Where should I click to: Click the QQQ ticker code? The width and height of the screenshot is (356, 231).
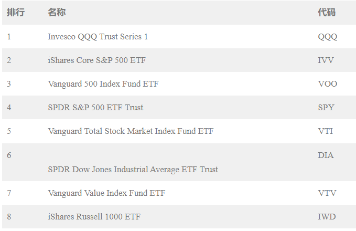[327, 37]
